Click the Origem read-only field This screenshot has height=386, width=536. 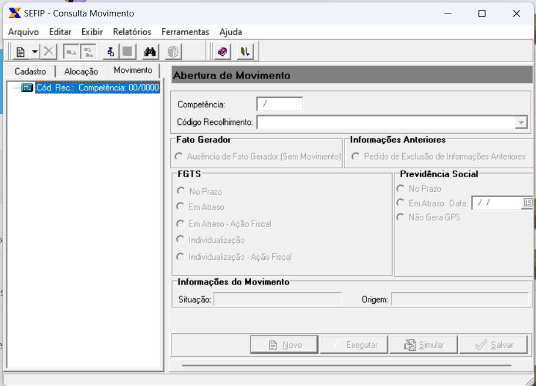(460, 299)
